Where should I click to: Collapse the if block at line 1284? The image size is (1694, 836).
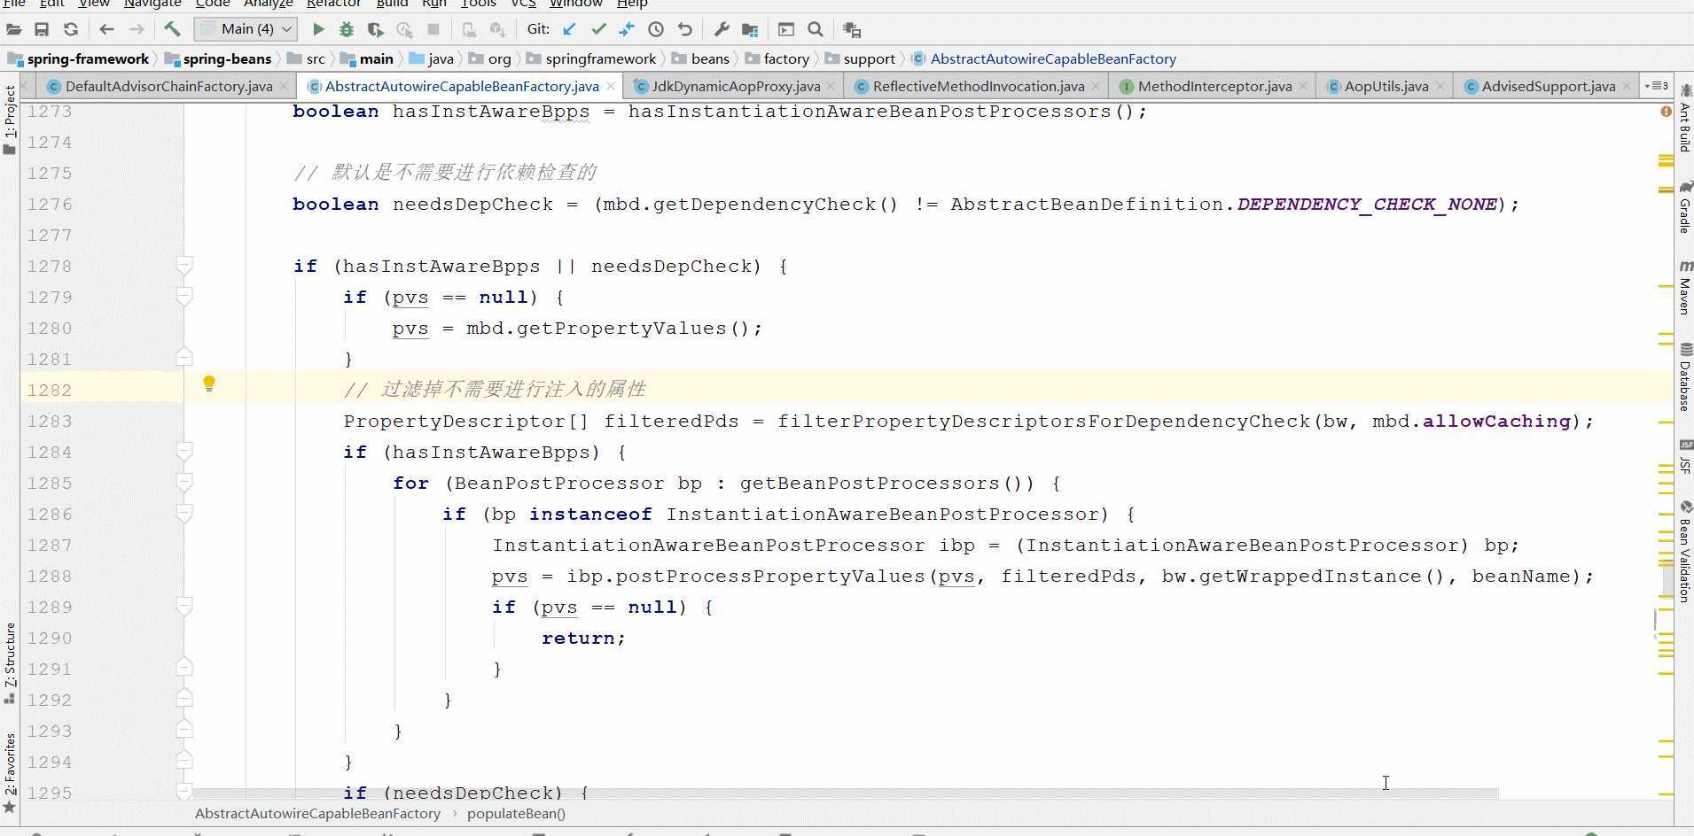point(184,452)
